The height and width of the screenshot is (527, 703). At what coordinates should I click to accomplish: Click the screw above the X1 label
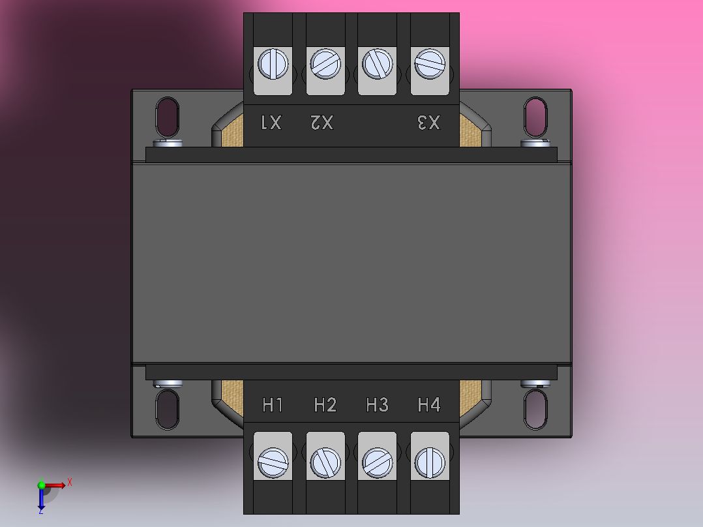pos(273,64)
